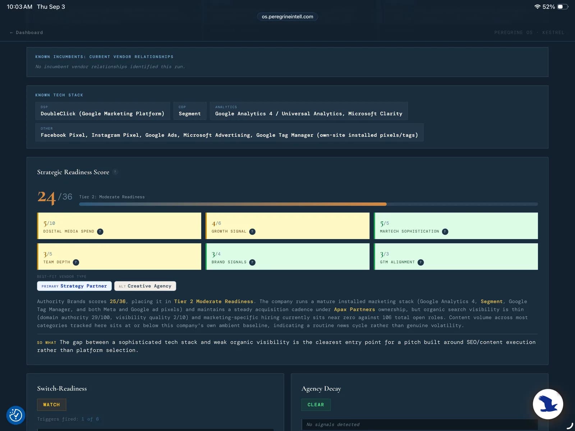Click the Brand Signals 3/4 card
The width and height of the screenshot is (575, 431).
pos(287,257)
